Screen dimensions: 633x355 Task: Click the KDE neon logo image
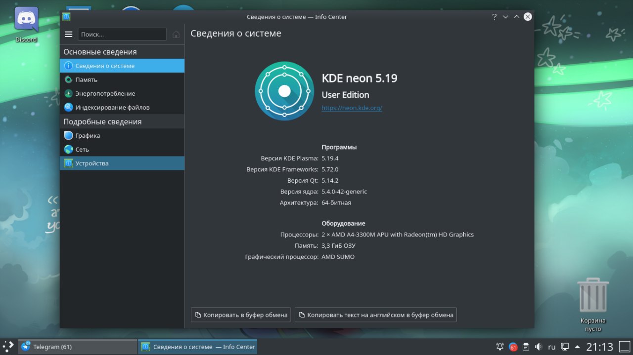284,91
